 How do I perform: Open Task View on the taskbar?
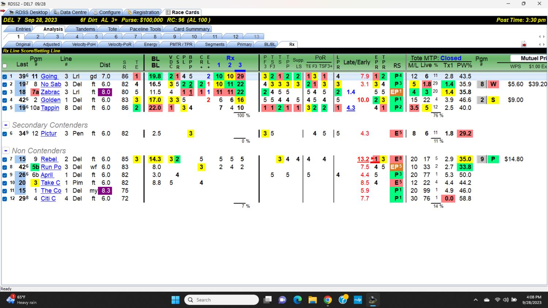pos(268,300)
